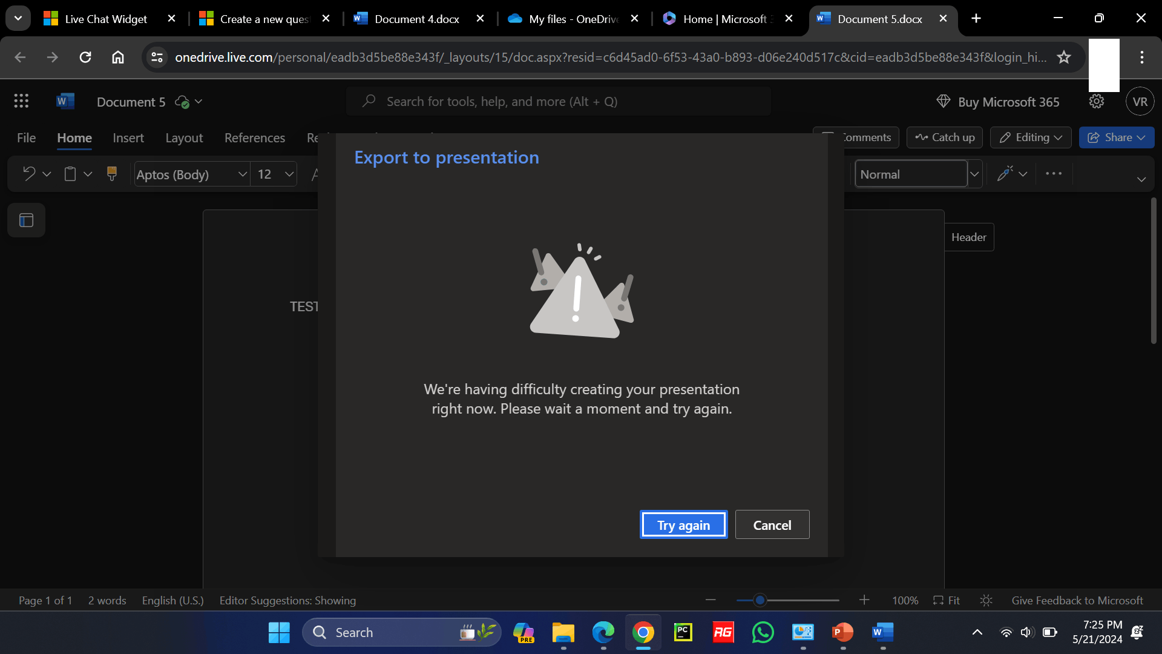Toggle Editor Suggestions: Showing status
This screenshot has height=654, width=1162.
287,600
